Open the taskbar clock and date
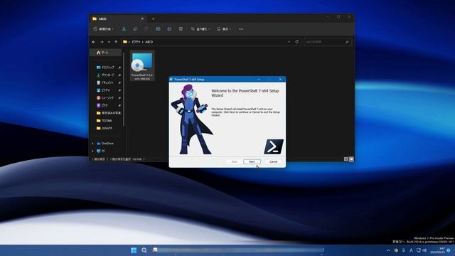455x256 pixels. click(438, 250)
